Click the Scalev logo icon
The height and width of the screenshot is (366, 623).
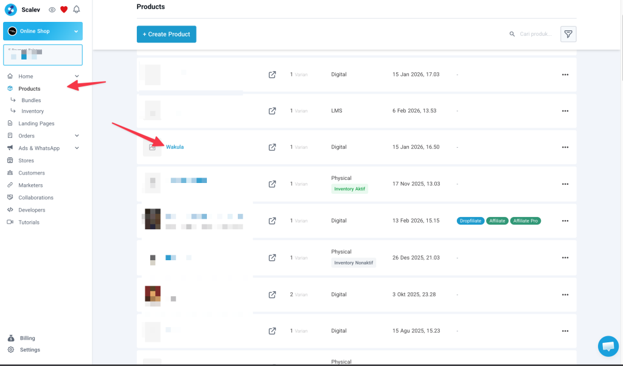pyautogui.click(x=10, y=10)
